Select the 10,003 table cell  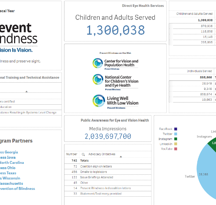[207, 100]
